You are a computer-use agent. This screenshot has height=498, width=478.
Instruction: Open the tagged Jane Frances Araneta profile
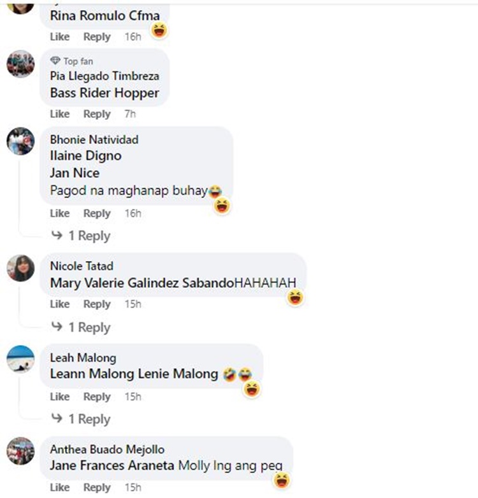112,466
